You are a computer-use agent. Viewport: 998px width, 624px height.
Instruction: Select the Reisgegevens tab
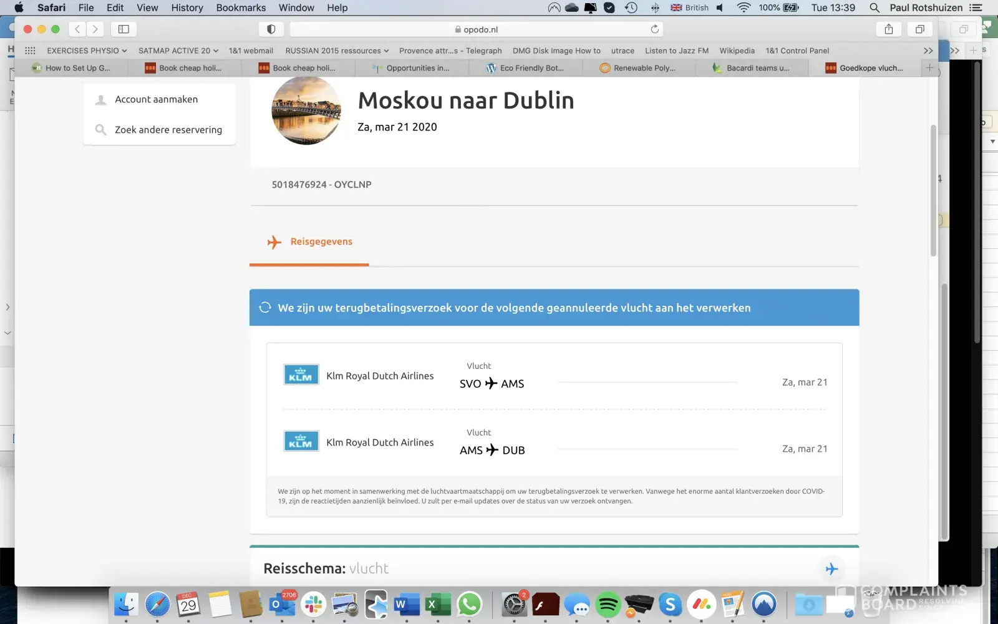pyautogui.click(x=309, y=242)
